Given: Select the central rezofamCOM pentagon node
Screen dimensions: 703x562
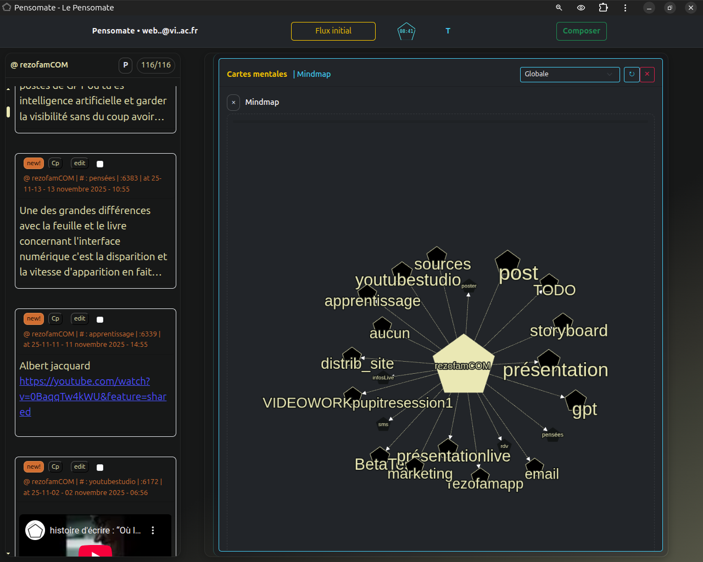Looking at the screenshot, I should point(464,365).
